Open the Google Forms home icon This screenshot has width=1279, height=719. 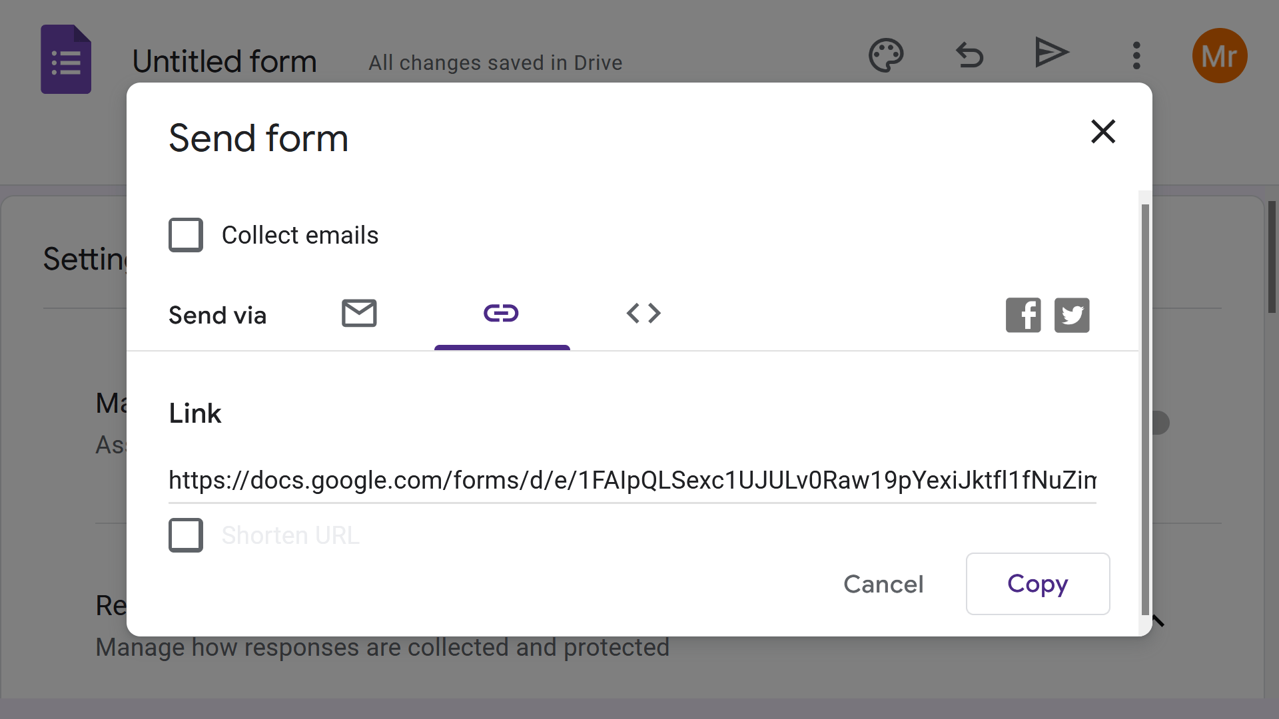click(x=65, y=60)
